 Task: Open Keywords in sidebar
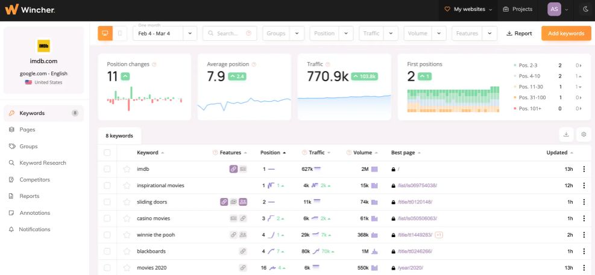pyautogui.click(x=43, y=113)
